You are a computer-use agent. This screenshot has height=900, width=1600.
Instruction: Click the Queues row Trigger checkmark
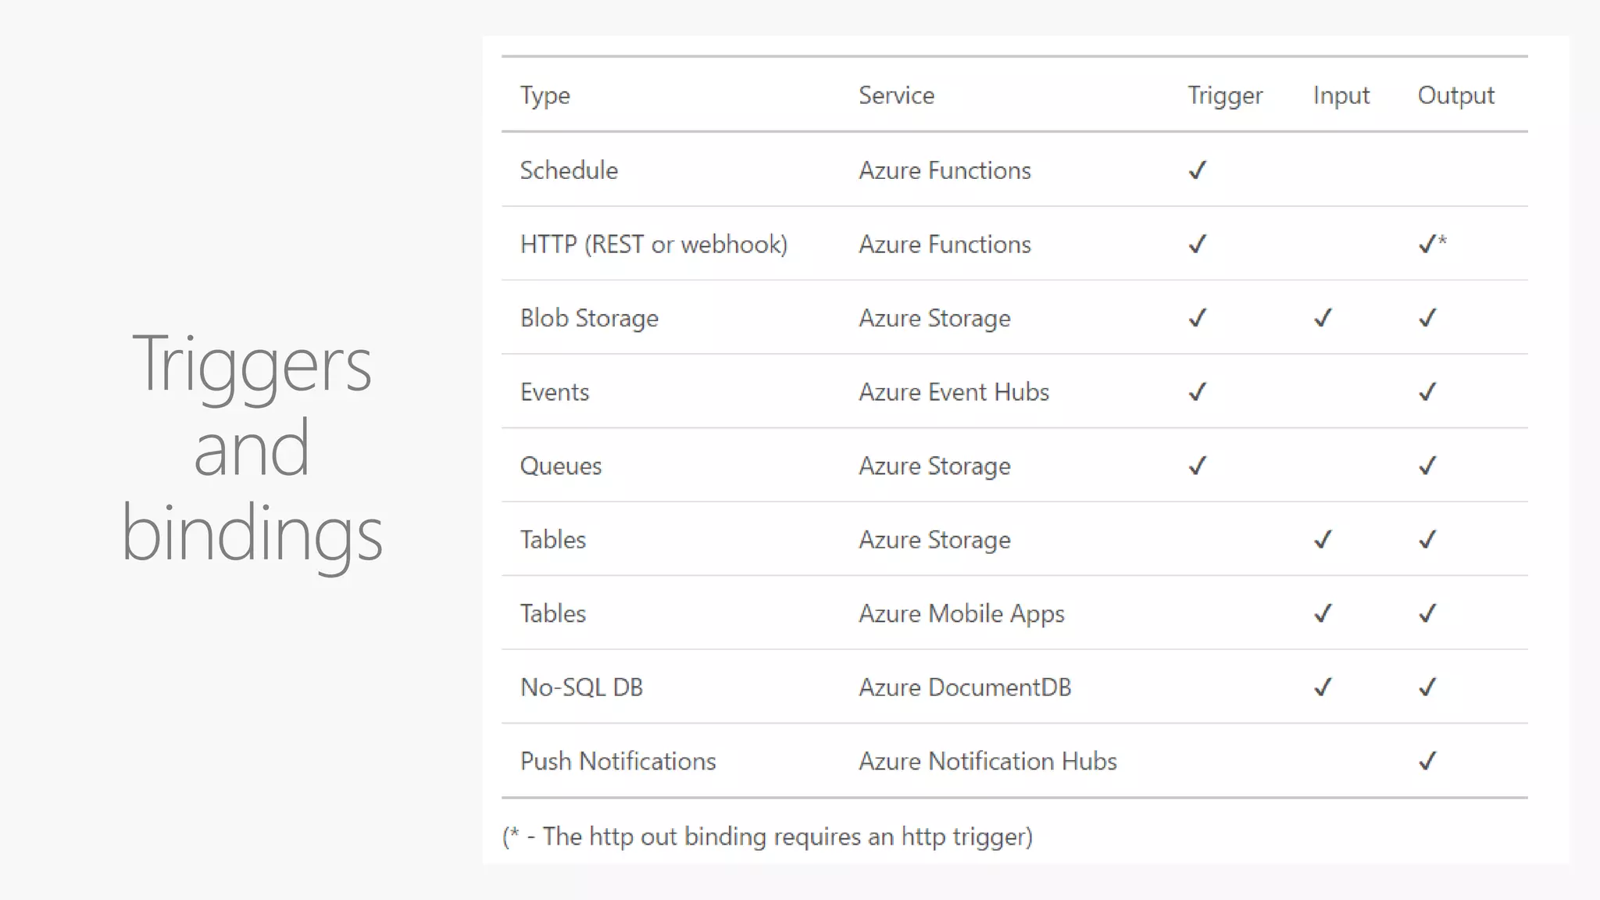(x=1198, y=466)
